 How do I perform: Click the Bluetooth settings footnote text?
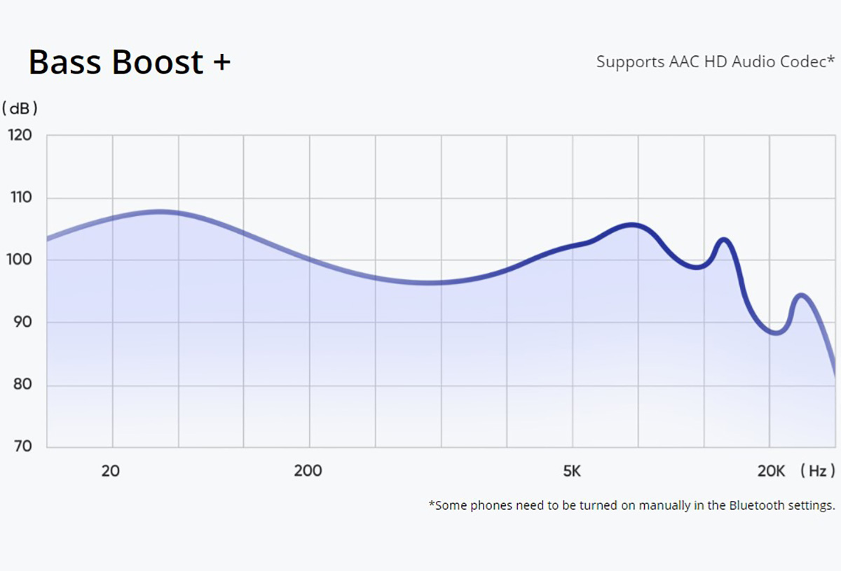tap(632, 505)
